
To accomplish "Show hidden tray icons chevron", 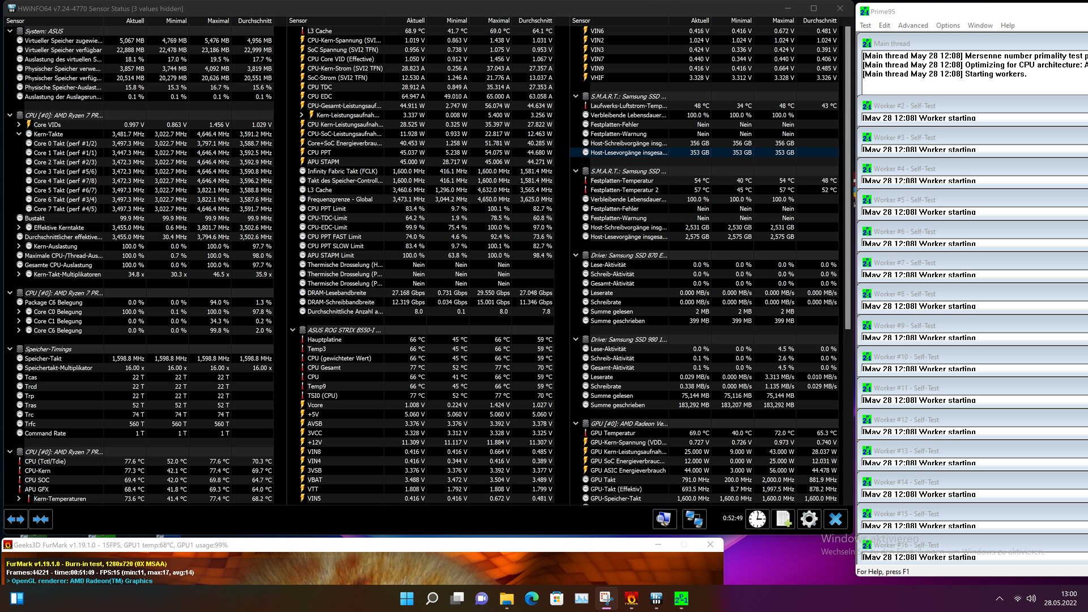I will click(1000, 598).
